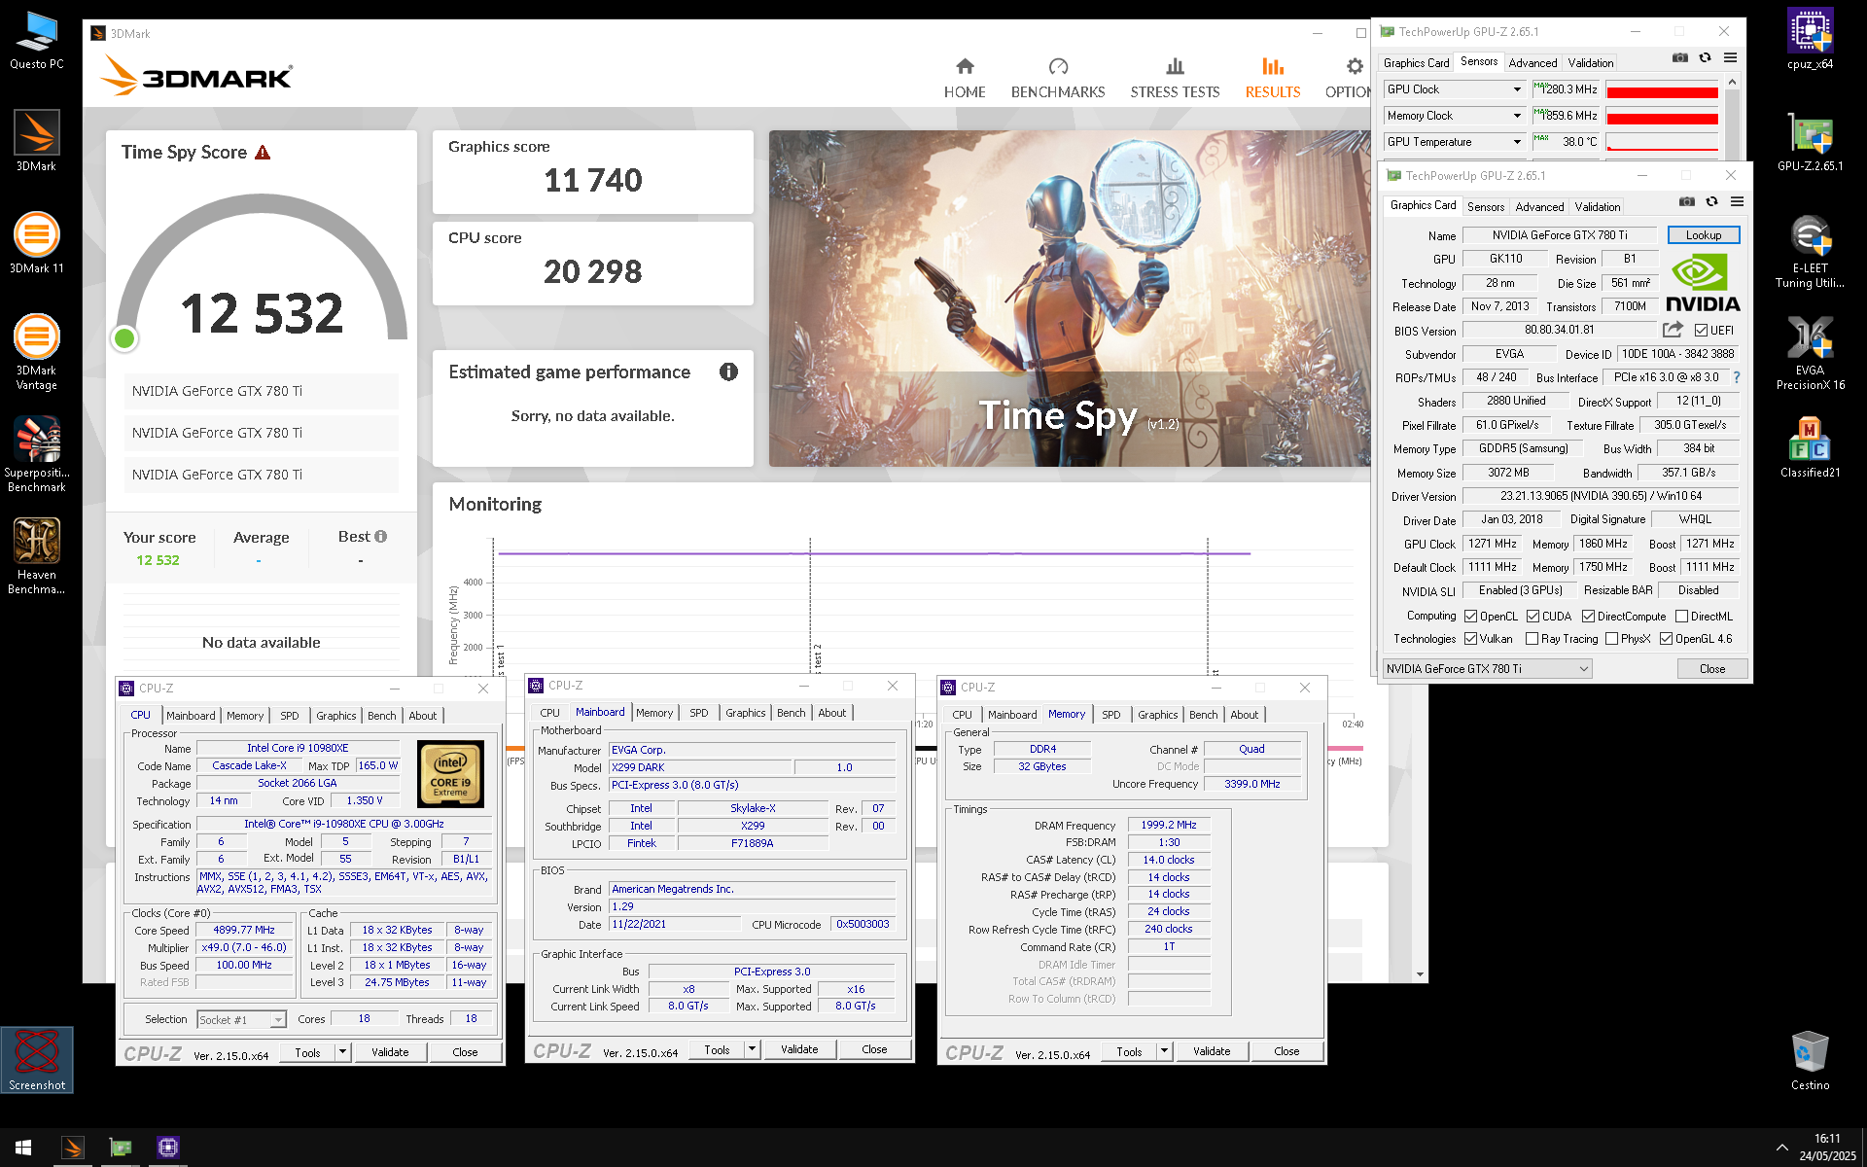Open Classified21 desktop icon
1867x1167 pixels.
[x=1810, y=447]
